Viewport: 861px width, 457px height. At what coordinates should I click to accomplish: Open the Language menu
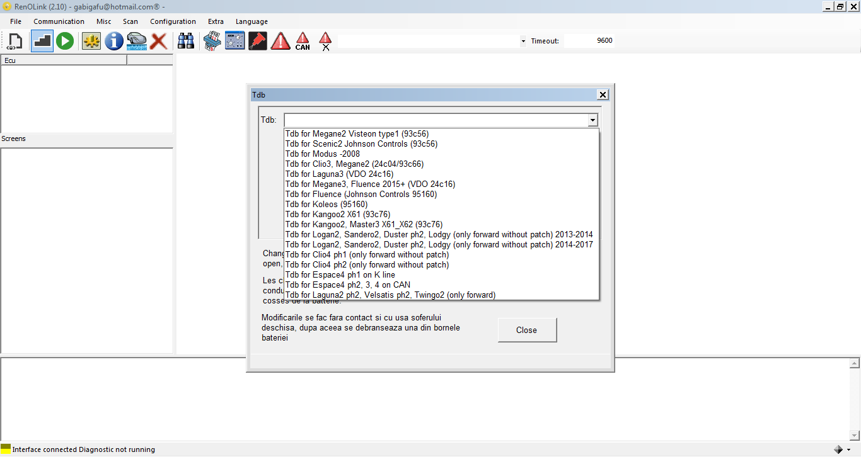[x=251, y=21]
